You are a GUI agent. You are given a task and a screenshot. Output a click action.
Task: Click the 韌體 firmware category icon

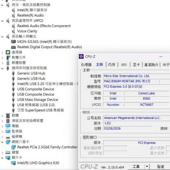coord(8,116)
